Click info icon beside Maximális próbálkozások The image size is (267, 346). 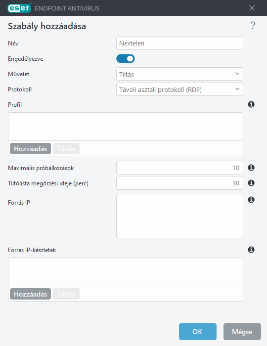[x=251, y=168]
